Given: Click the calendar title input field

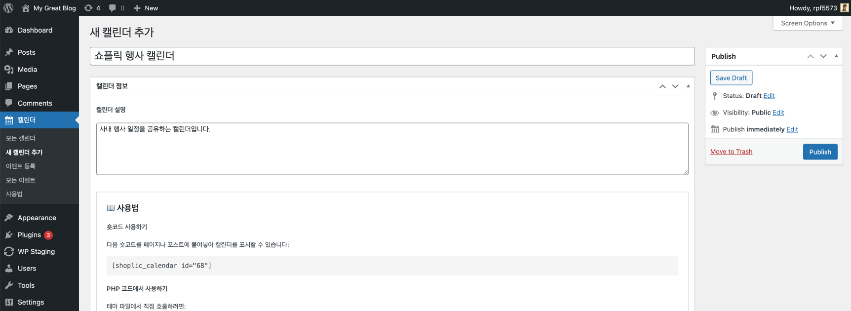Looking at the screenshot, I should pyautogui.click(x=392, y=56).
